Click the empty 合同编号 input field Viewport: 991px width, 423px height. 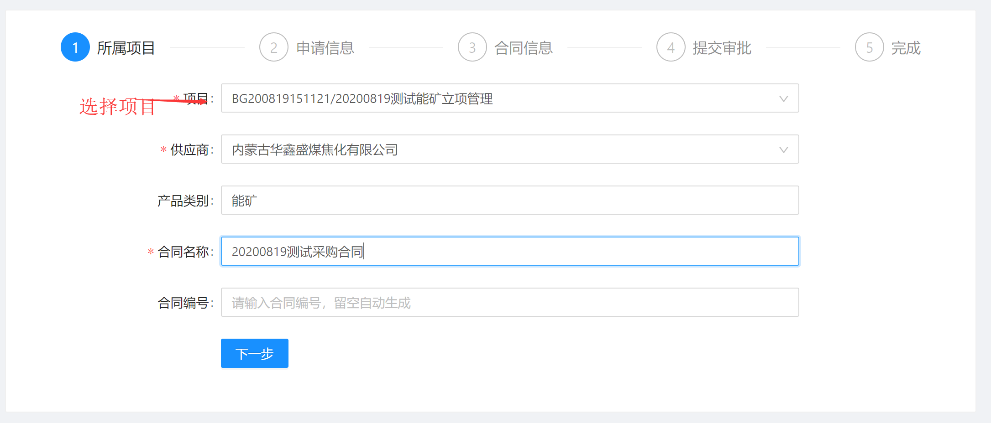click(510, 302)
